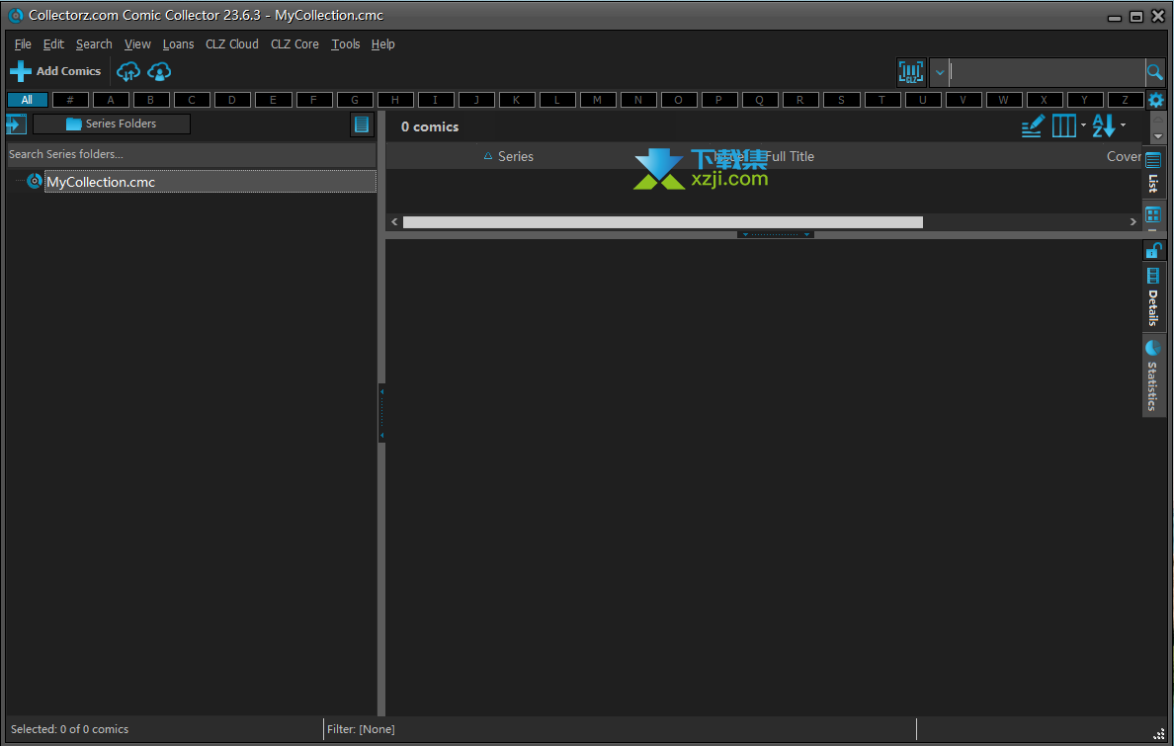Filter comics by letter A
This screenshot has width=1174, height=746.
(111, 100)
